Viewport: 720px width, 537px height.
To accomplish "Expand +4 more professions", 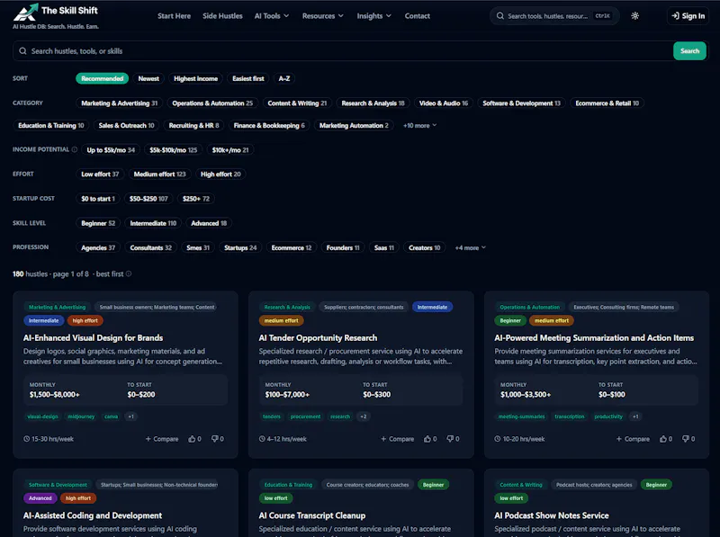I will (470, 248).
